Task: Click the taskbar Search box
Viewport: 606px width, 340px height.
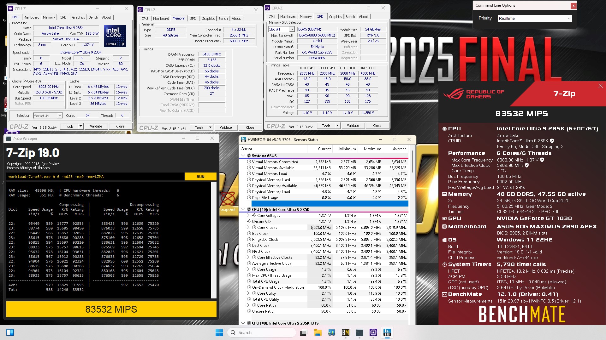Action: 261,332
